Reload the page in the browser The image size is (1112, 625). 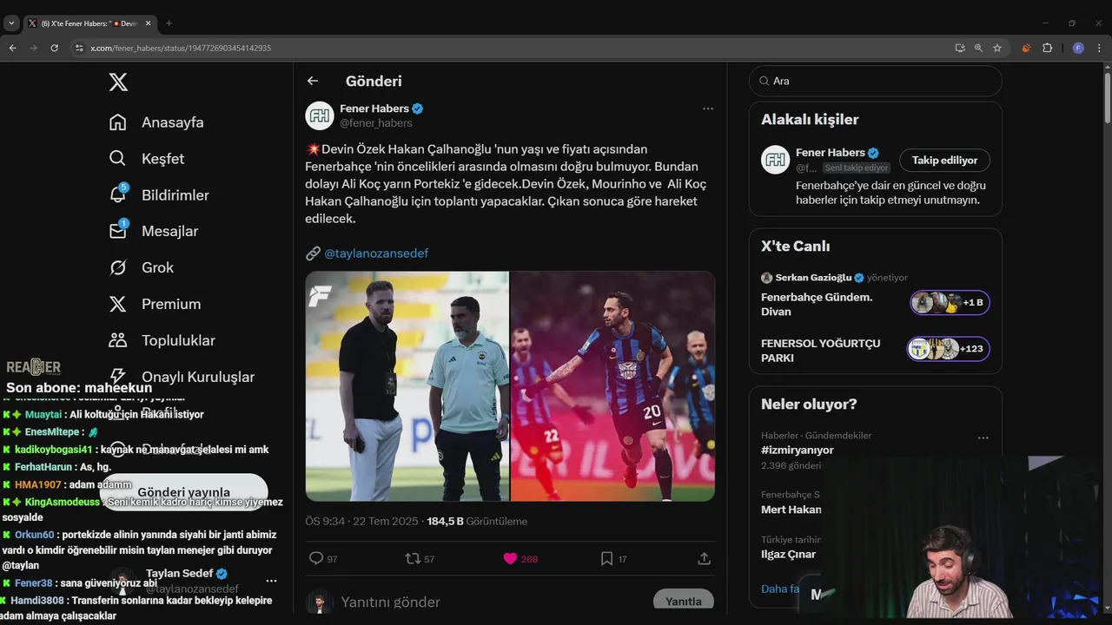point(54,48)
